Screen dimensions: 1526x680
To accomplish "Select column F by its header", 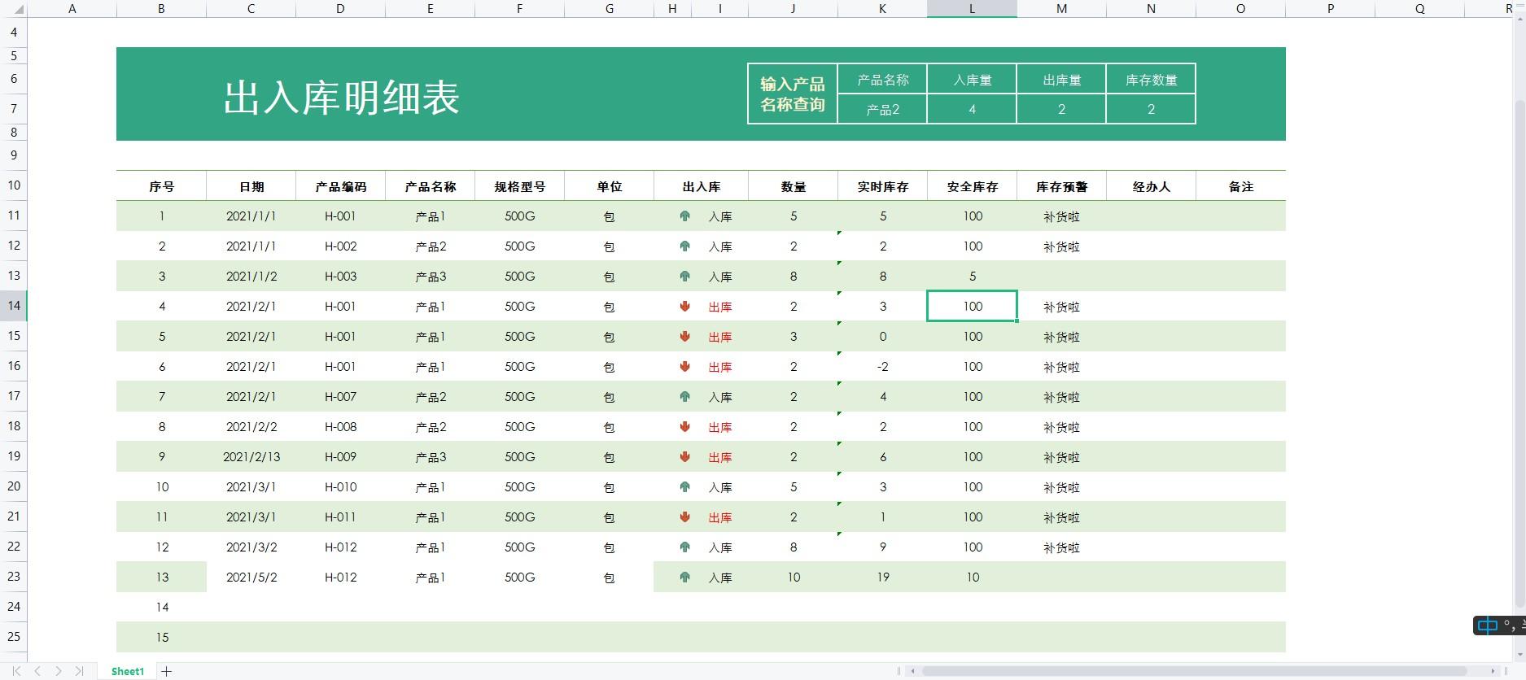I will point(519,9).
